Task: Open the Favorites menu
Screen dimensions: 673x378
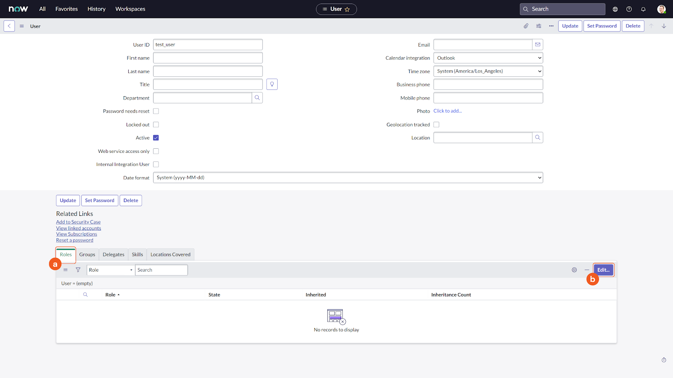Action: 66,9
